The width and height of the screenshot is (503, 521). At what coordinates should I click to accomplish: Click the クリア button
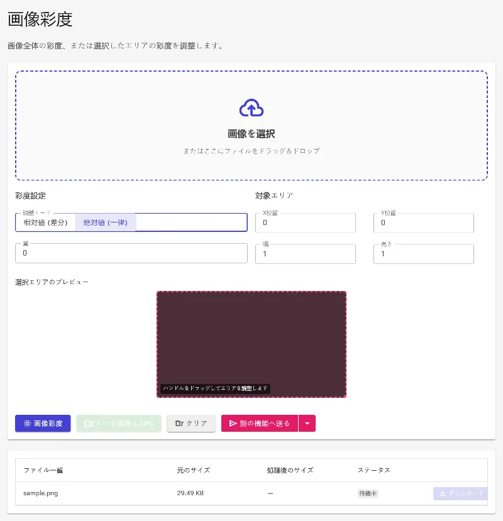coord(191,424)
